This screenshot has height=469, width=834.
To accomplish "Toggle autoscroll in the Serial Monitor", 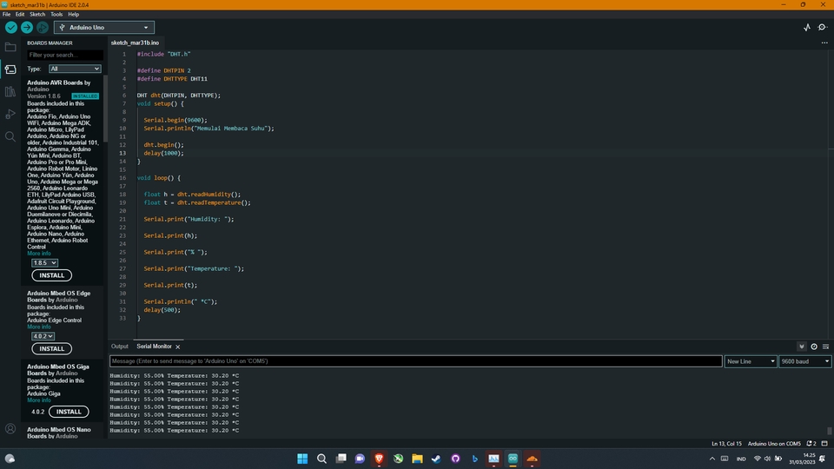I will pos(802,347).
